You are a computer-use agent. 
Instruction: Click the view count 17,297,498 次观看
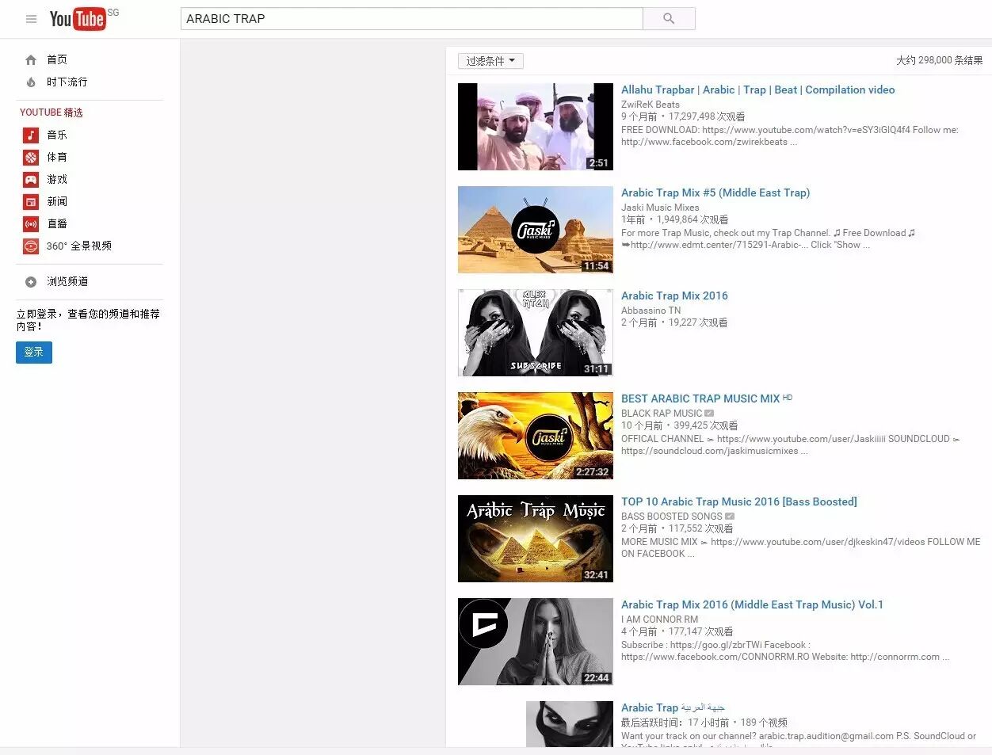point(707,117)
